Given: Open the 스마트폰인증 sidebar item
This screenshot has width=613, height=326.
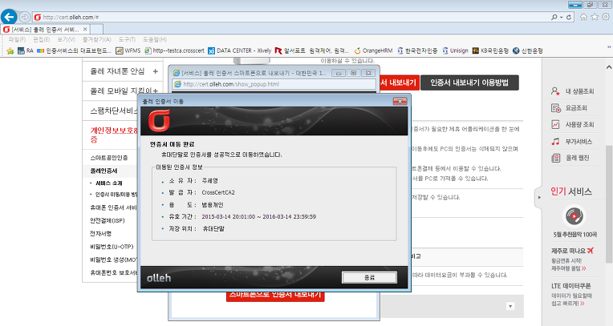Looking at the screenshot, I should 108,158.
